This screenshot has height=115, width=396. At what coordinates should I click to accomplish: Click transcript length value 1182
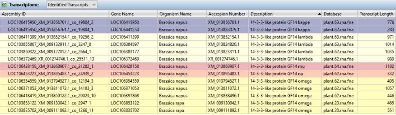point(377,66)
